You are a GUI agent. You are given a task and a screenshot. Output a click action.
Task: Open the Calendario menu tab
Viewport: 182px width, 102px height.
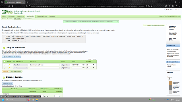(x=20, y=16)
